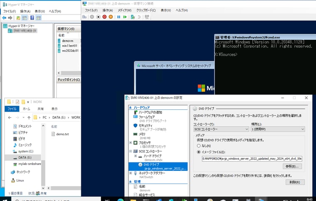The image size is (316, 201).
Task: Send Ctrl+Alt+Del from VM connection toolbar
Action: point(84,17)
